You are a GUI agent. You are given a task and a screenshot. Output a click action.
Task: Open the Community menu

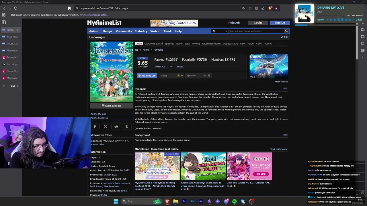click(x=124, y=31)
